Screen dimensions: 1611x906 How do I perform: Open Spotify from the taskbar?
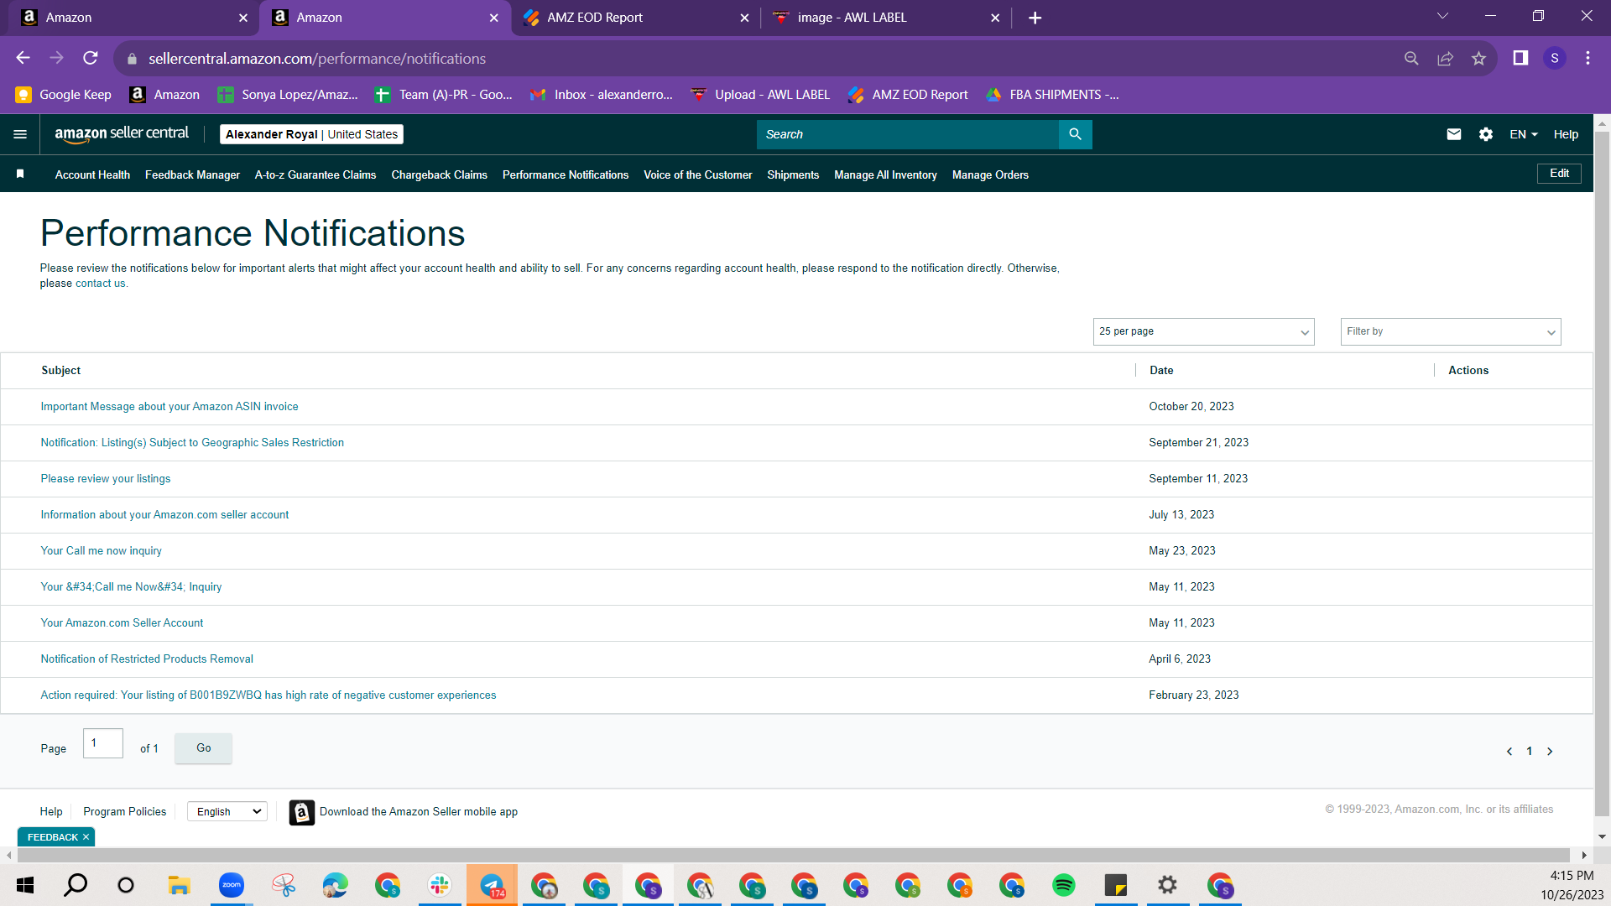point(1064,885)
